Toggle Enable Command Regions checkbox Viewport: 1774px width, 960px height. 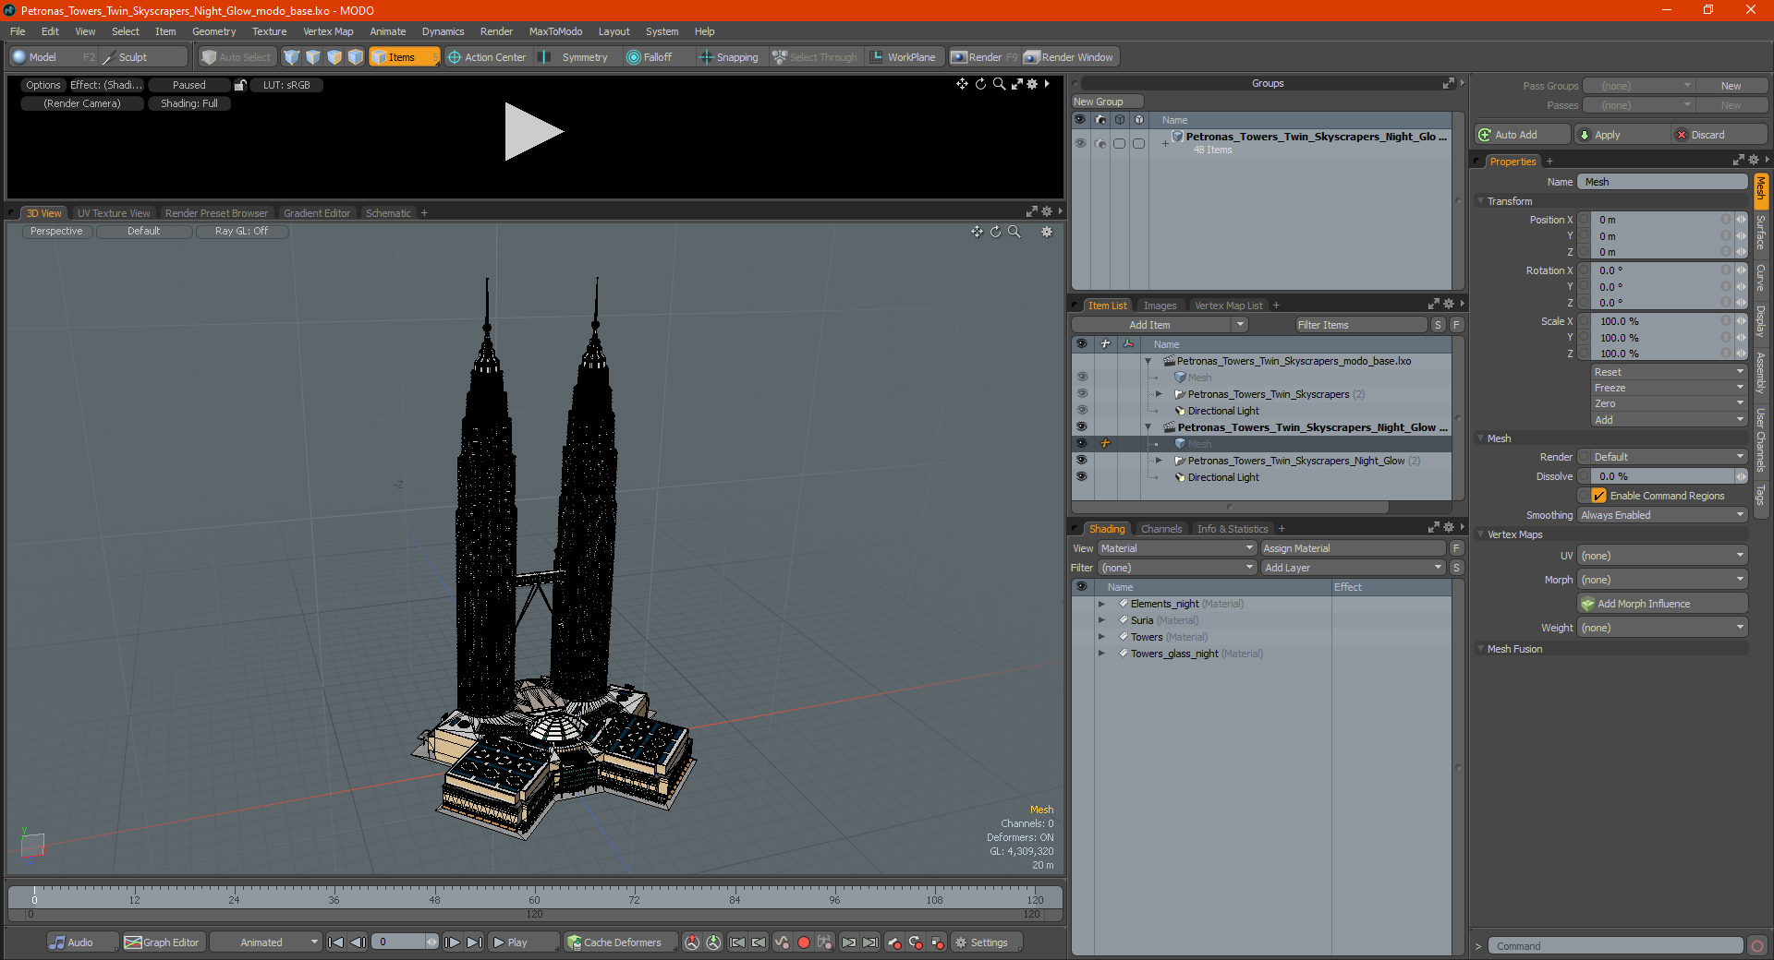(x=1598, y=496)
